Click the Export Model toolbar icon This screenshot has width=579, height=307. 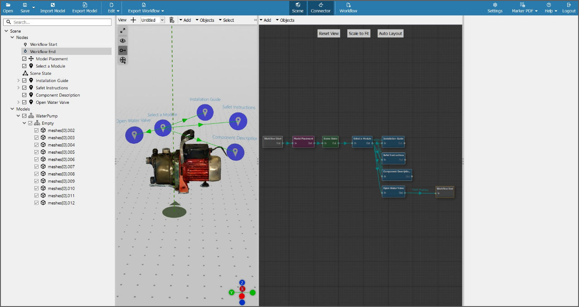point(85,5)
